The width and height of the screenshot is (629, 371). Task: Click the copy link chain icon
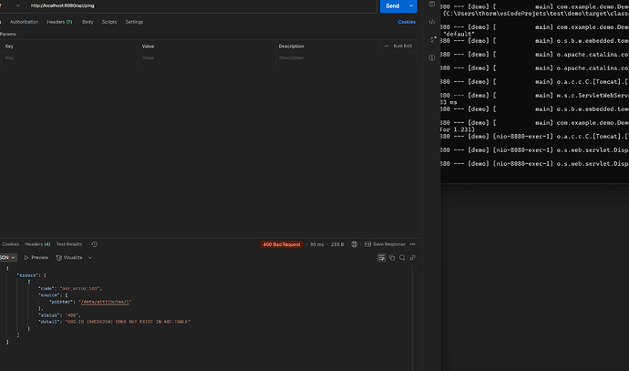click(412, 258)
